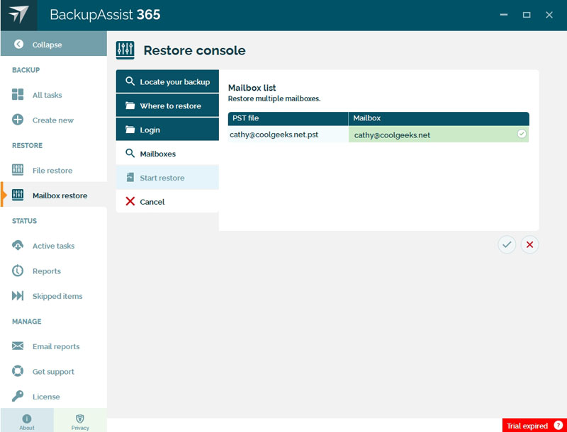This screenshot has height=432, width=567.
Task: Edit the cathy@coolgeeks.net mailbox field
Action: (x=439, y=135)
